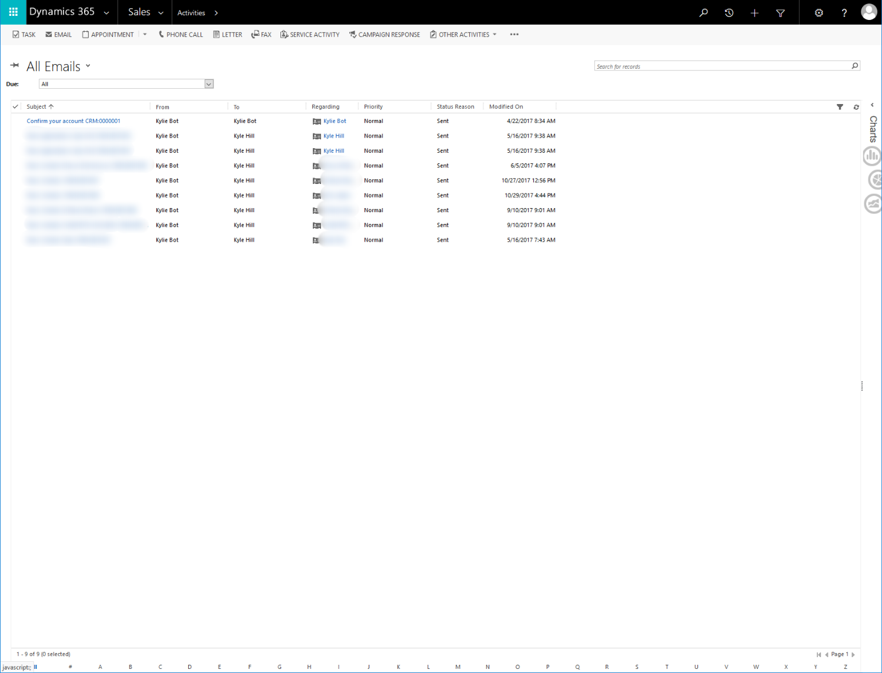
Task: Open Confirm your account CRM:0000001 email
Action: click(x=73, y=121)
